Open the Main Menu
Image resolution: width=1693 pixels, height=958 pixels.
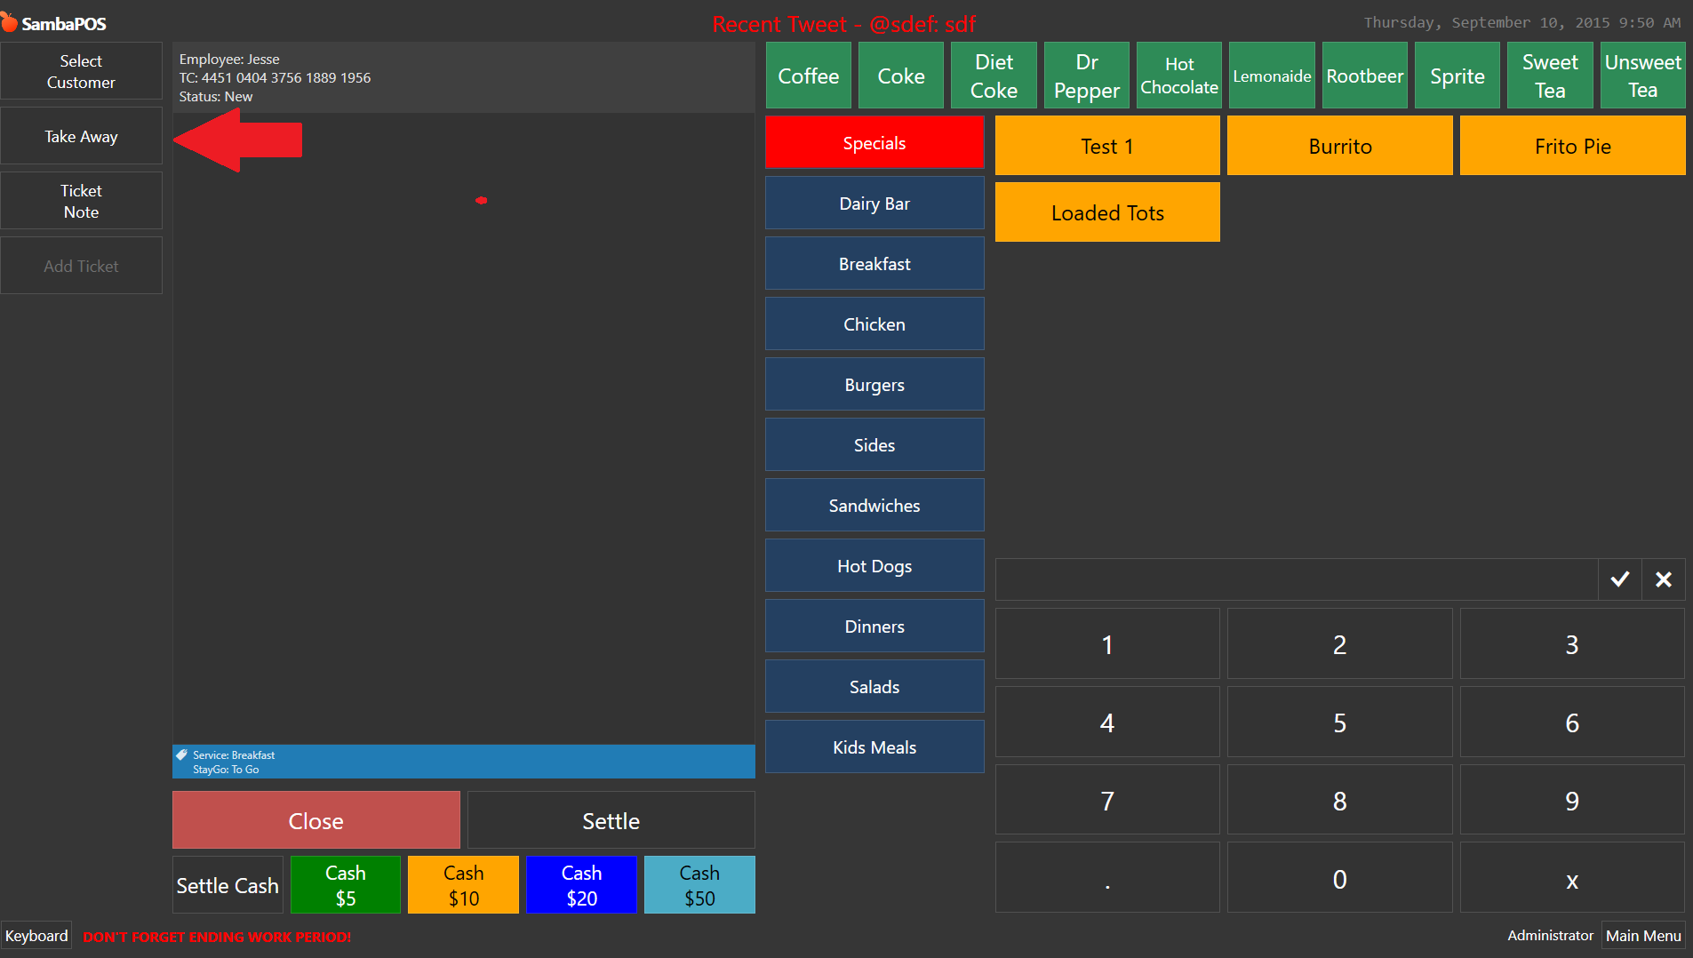(1642, 936)
